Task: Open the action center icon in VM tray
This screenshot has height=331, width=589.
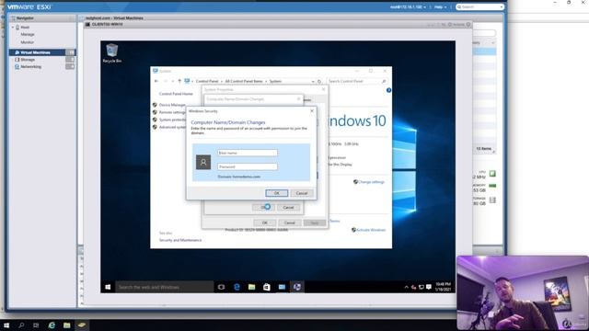Action: coord(429,288)
